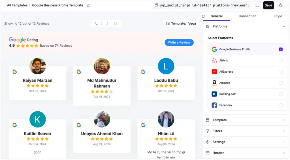
Task: Expand the Header section plus
Action: [284, 153]
